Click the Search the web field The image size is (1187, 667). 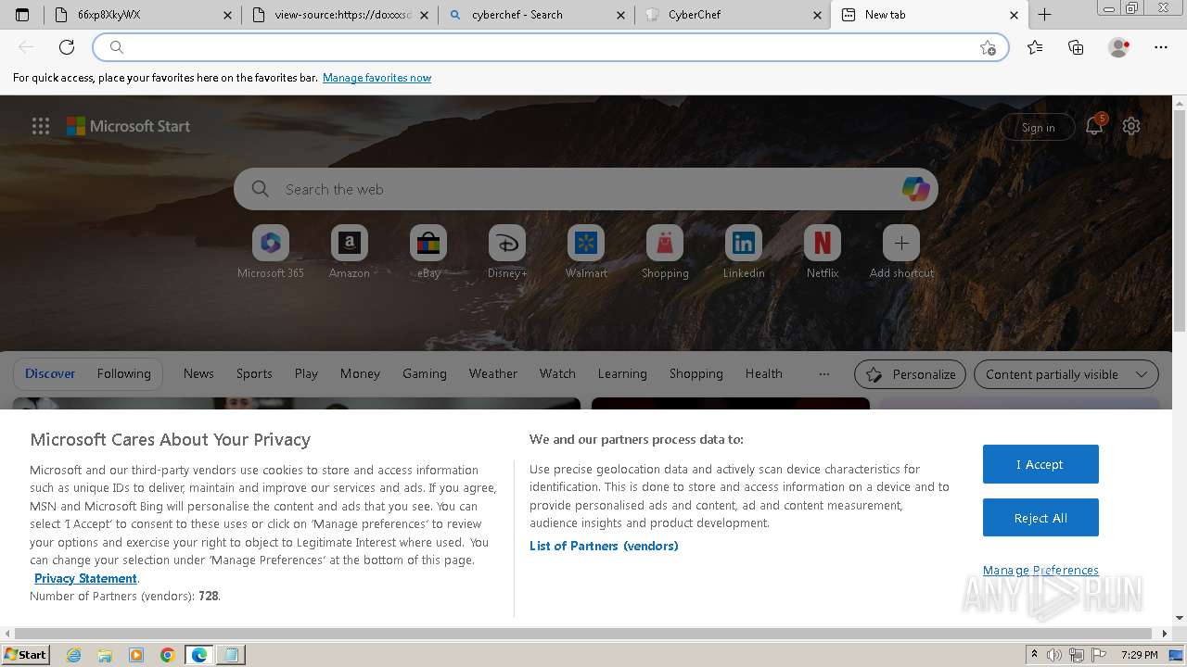[x=586, y=189]
